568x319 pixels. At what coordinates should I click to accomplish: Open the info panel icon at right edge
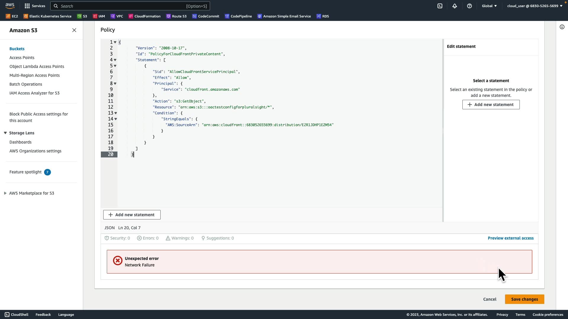tap(562, 27)
